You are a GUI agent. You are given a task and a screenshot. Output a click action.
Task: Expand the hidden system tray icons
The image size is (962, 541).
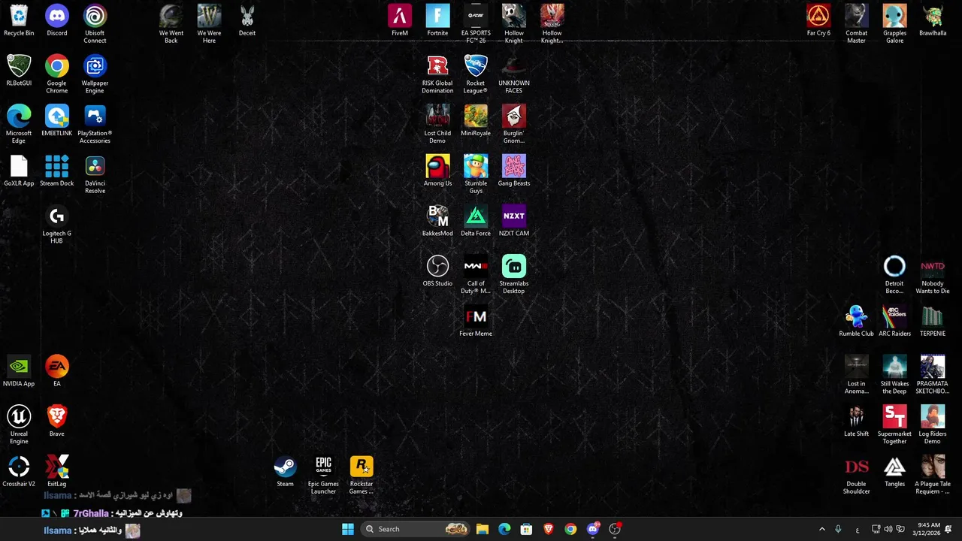pyautogui.click(x=821, y=529)
